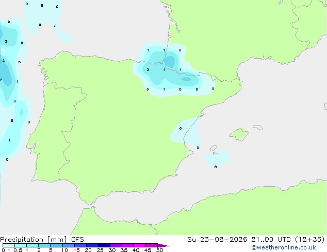Viewport: 327px width, 252px height.
Task: Click the forecast run "(12+36)" text
Action: click(x=310, y=240)
